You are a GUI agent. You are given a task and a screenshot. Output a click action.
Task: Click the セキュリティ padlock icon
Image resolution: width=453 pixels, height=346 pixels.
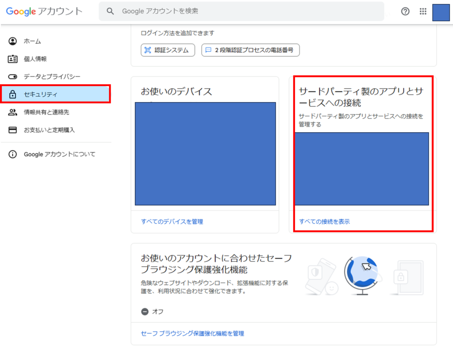(x=12, y=95)
